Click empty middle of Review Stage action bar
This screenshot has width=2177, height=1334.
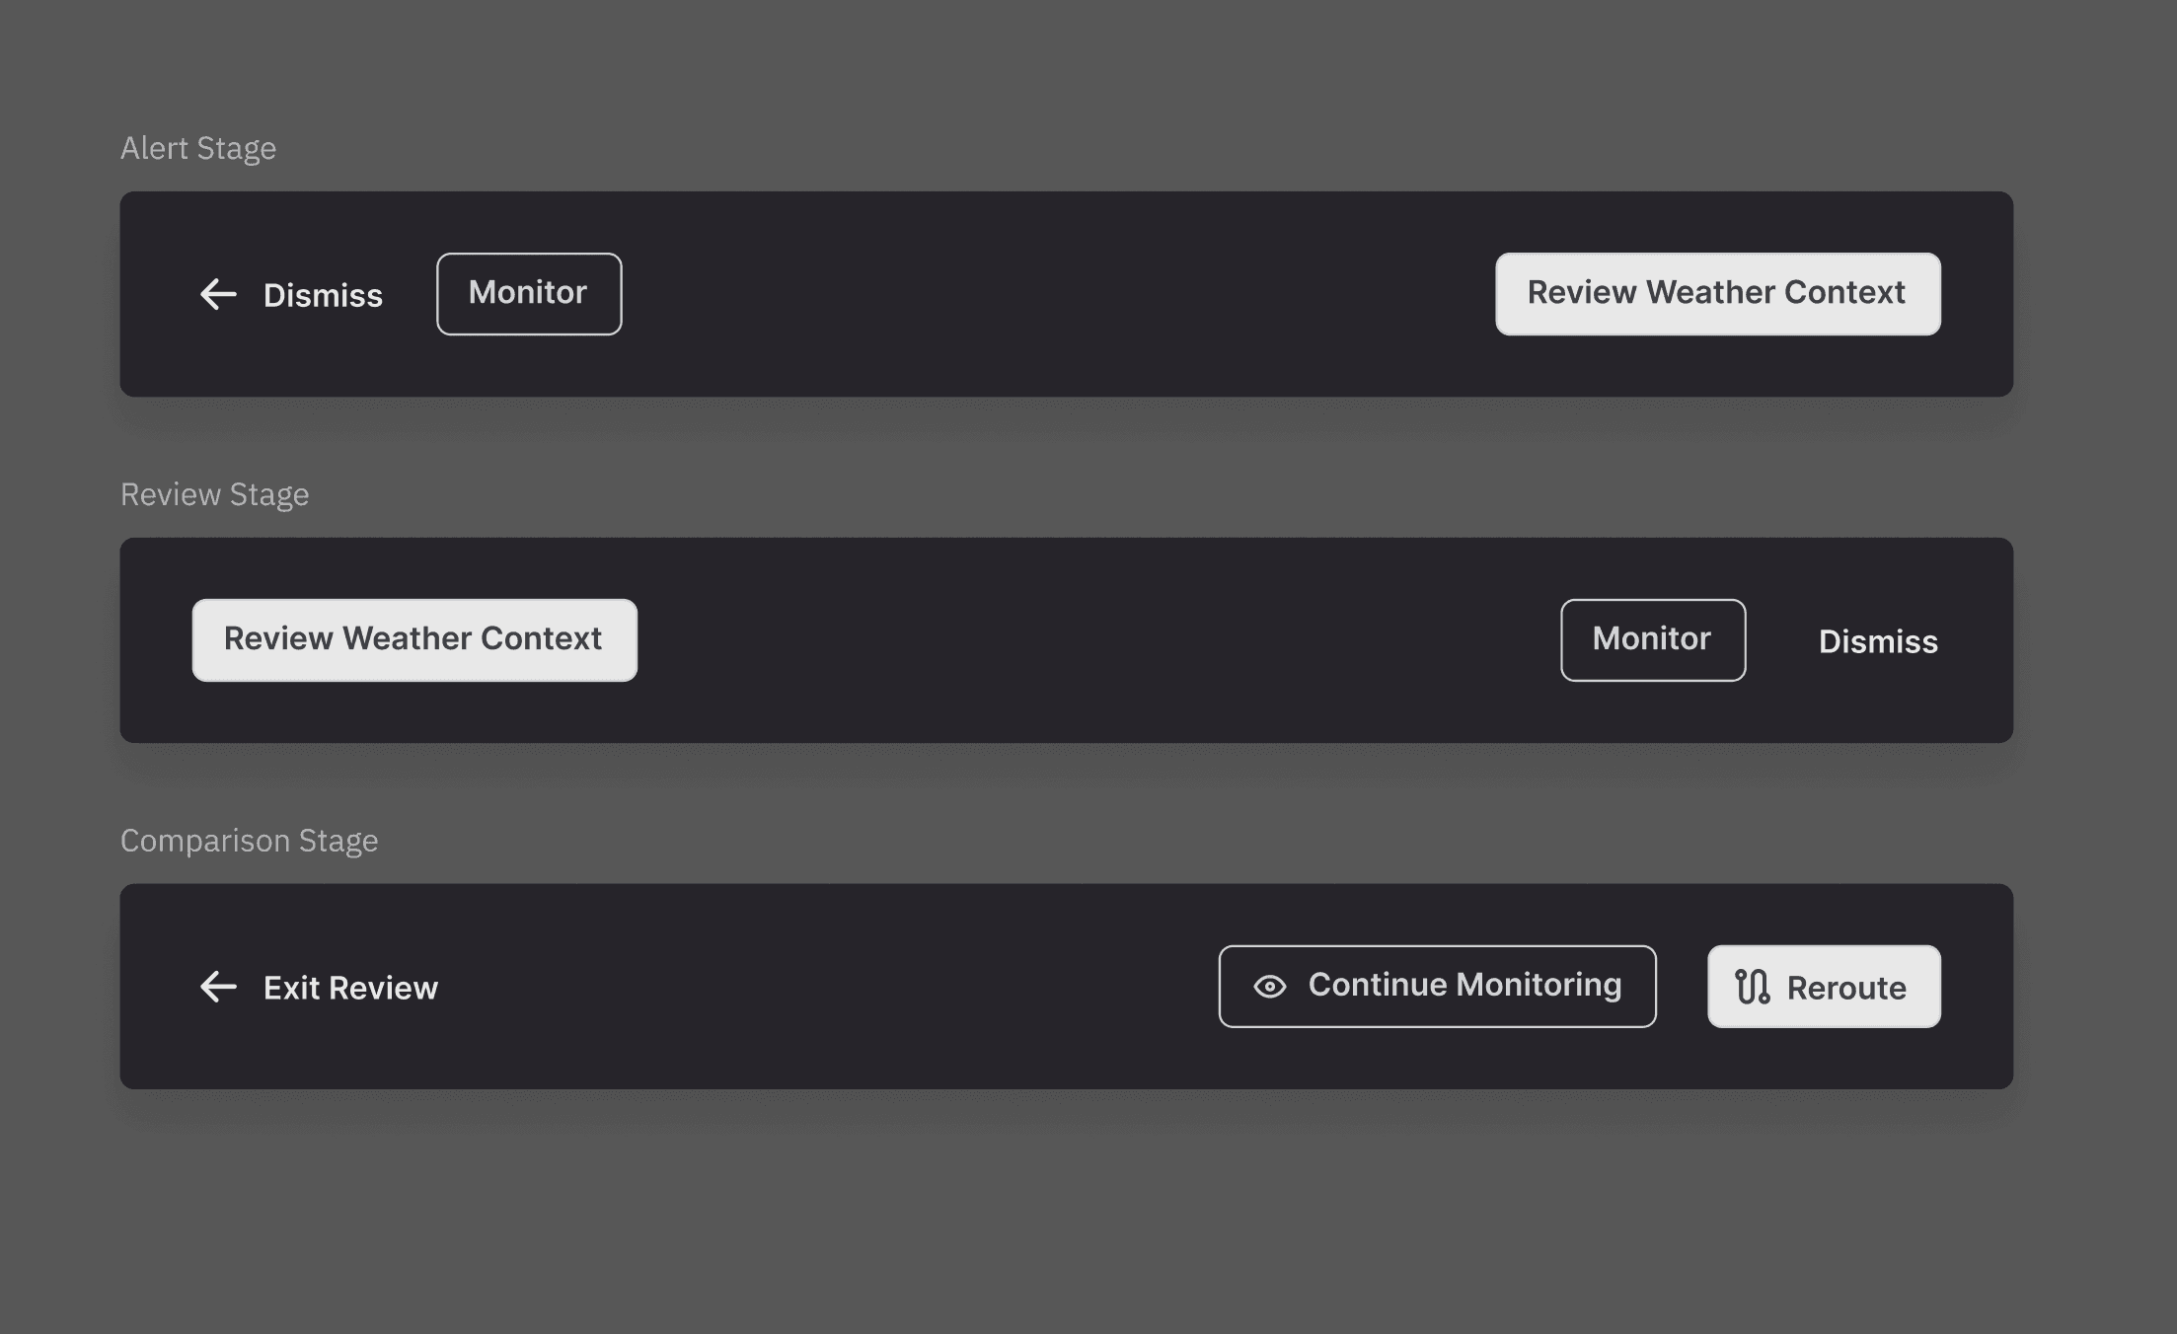1095,639
